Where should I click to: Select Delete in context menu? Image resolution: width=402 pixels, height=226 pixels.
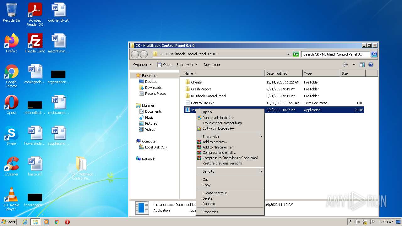230,198
